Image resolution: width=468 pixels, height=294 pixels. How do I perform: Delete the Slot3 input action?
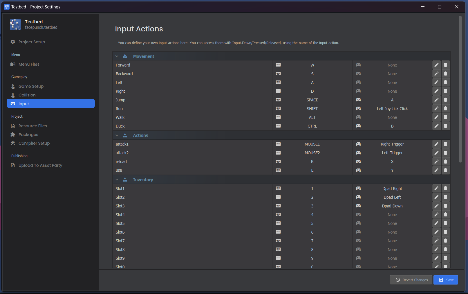(x=445, y=206)
